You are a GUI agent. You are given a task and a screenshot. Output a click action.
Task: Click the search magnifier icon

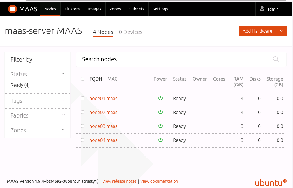(276, 59)
